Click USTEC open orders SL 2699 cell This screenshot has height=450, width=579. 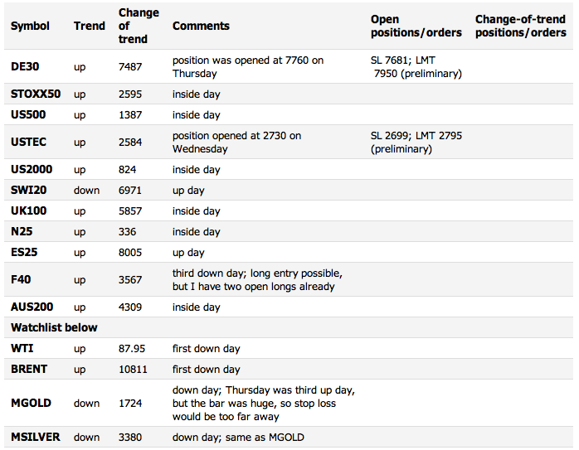(416, 142)
